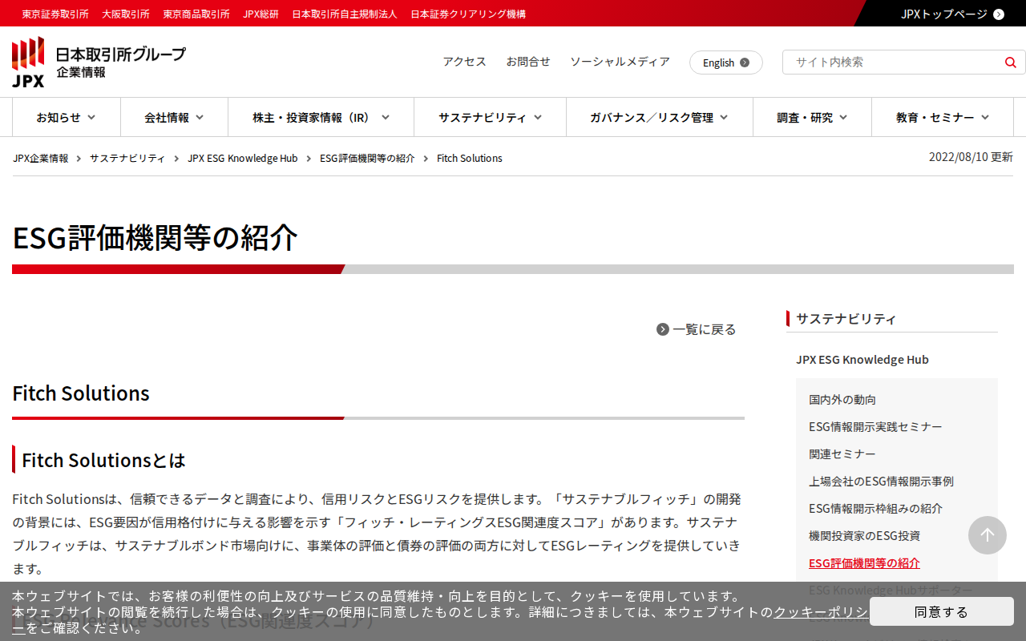Open 国内外の動向 in sidebar
The image size is (1026, 641).
[842, 399]
